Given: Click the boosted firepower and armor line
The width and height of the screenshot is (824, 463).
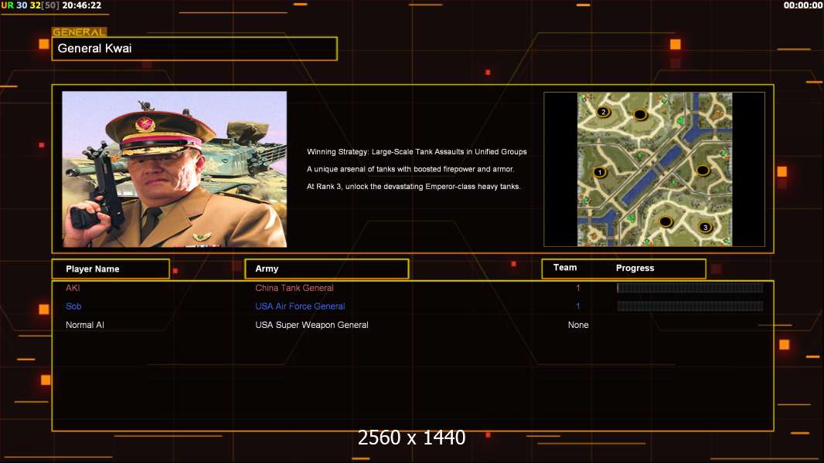Looking at the screenshot, I should pyautogui.click(x=410, y=169).
